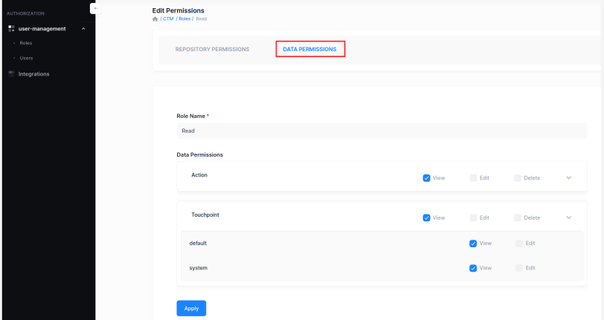The width and height of the screenshot is (604, 320).
Task: Select the Data Permissions tab
Action: 309,49
